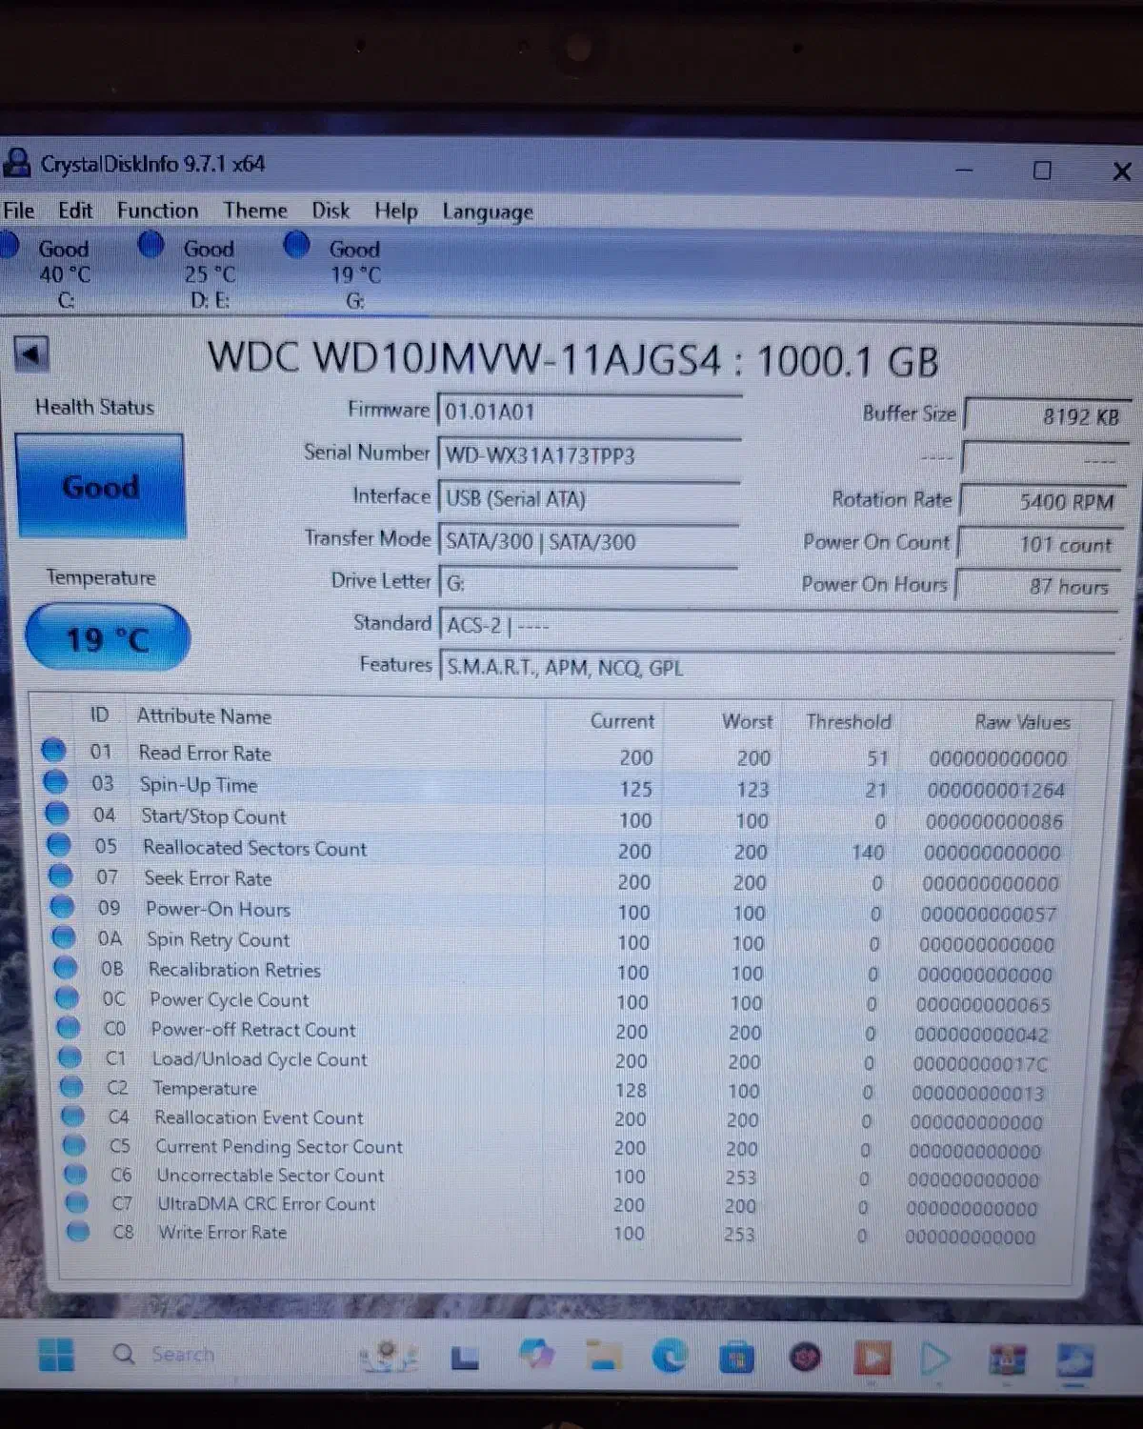Click the Features field
Screen dimensions: 1143x1429
[777, 668]
